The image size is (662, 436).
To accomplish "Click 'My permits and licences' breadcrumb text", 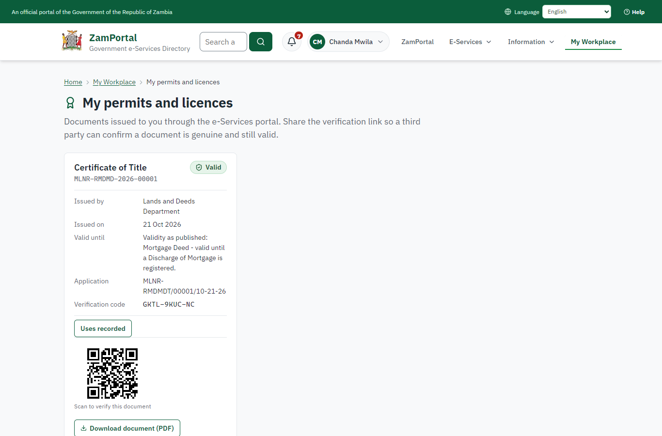I will coord(183,82).
